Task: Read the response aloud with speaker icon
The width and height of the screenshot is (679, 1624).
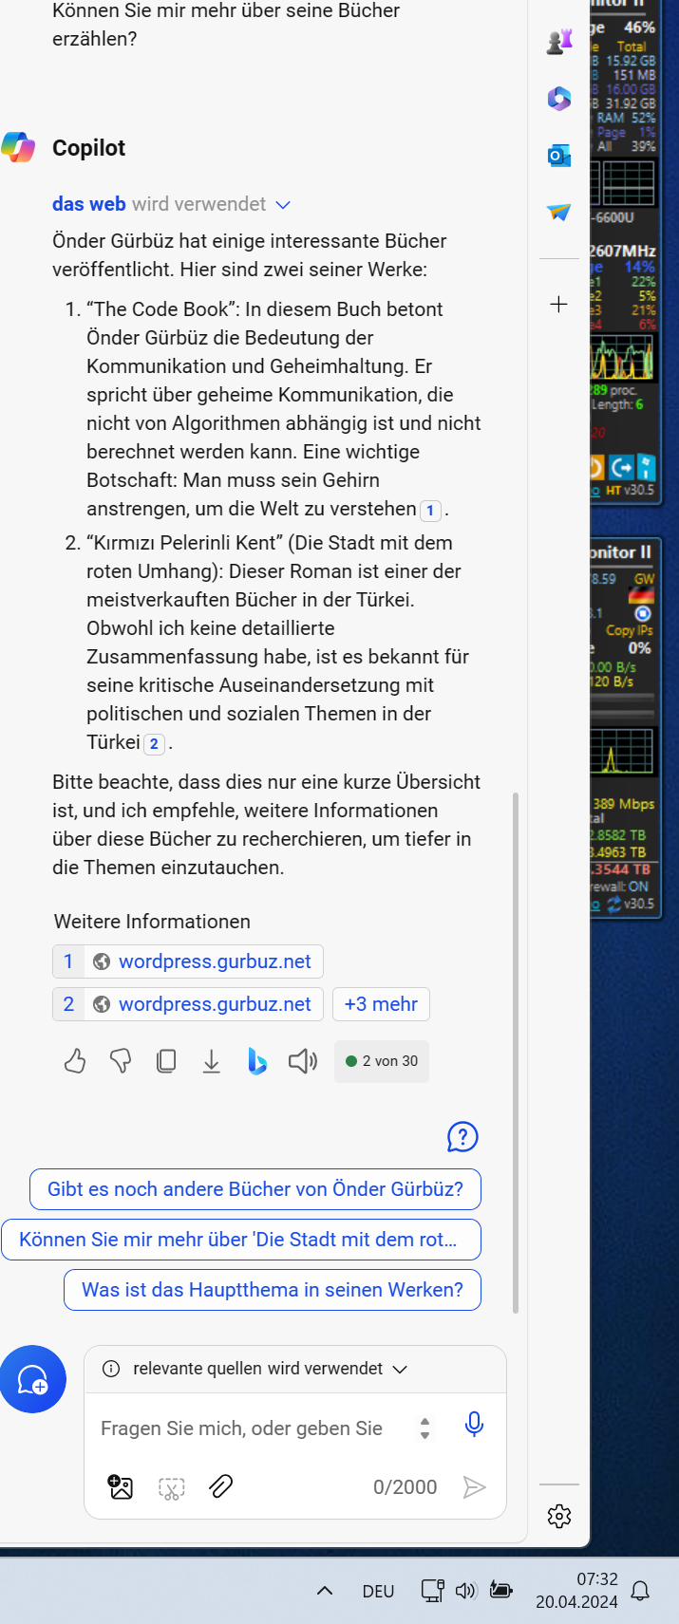Action: click(303, 1061)
